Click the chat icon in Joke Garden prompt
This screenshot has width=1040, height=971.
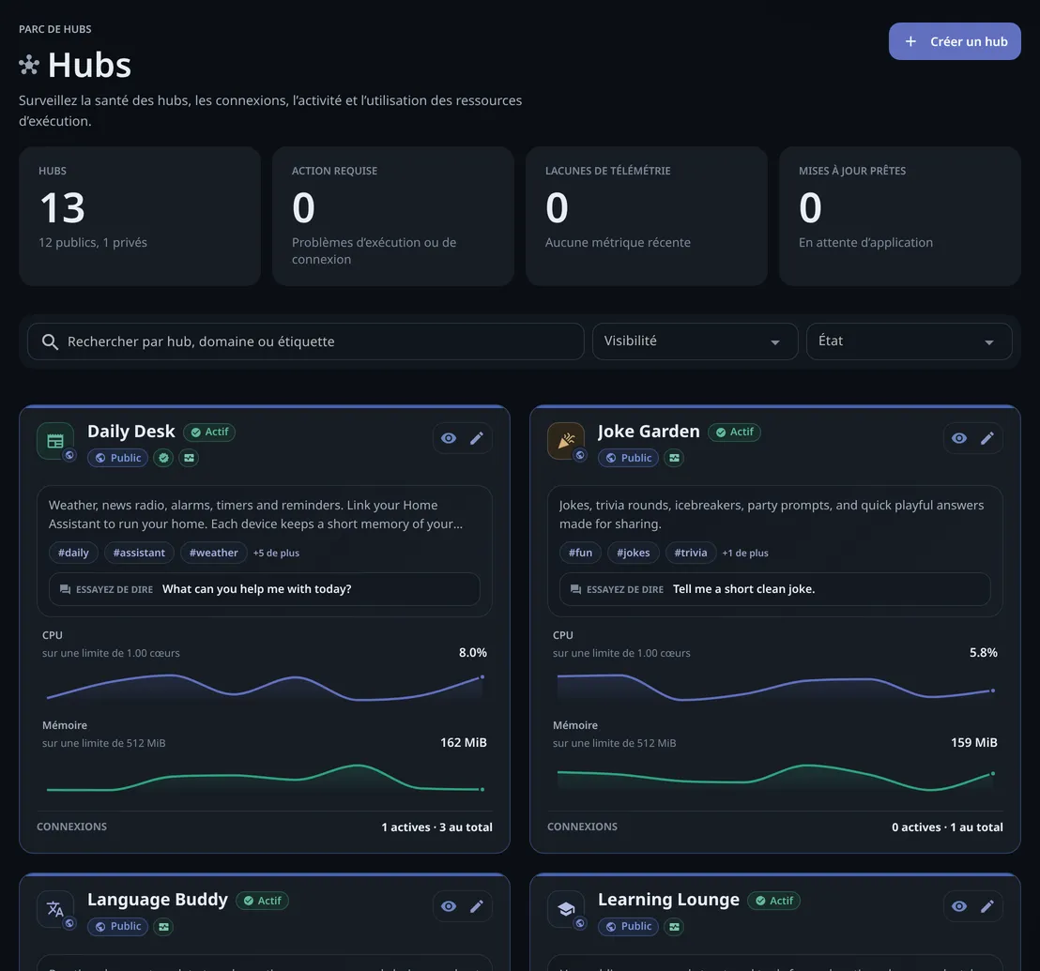tap(575, 589)
